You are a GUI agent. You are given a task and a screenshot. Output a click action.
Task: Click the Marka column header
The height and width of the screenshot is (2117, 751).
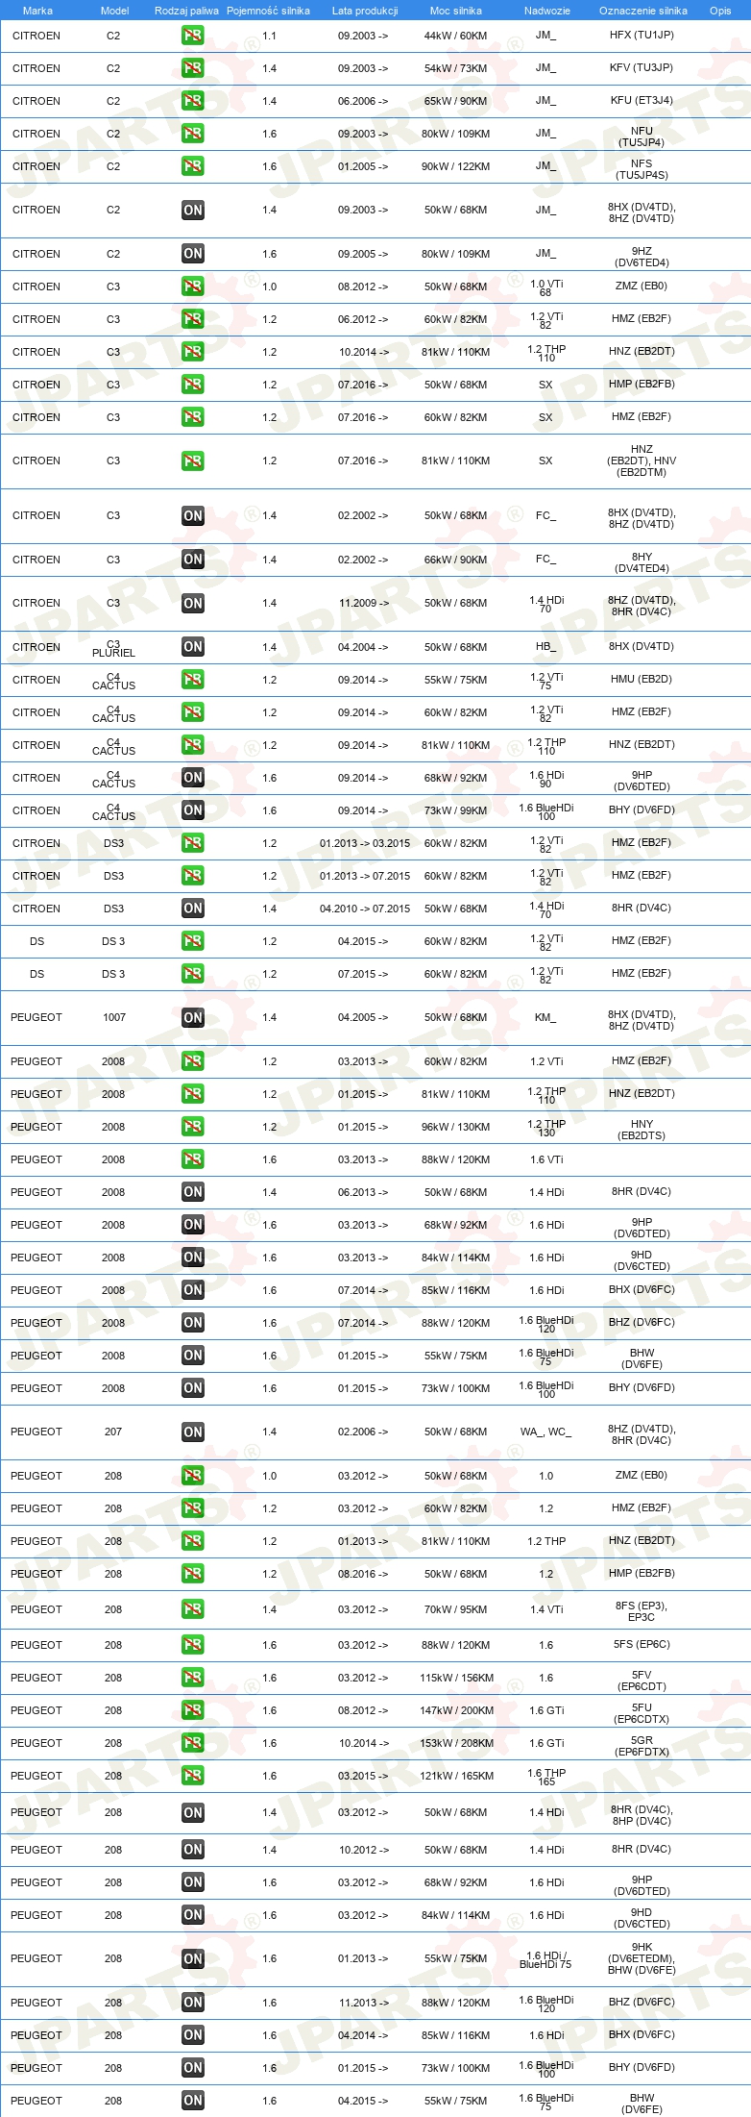click(x=37, y=11)
